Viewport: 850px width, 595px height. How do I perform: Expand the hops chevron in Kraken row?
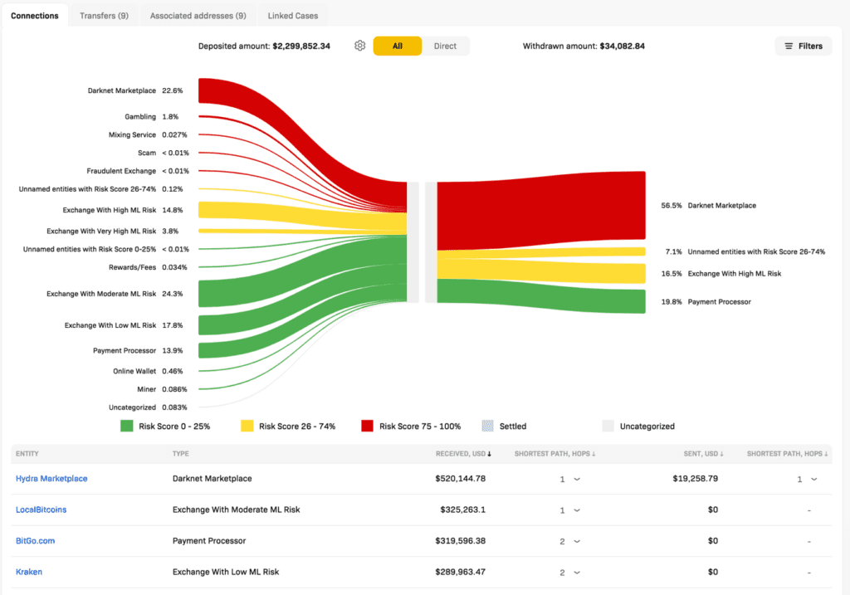coord(577,572)
